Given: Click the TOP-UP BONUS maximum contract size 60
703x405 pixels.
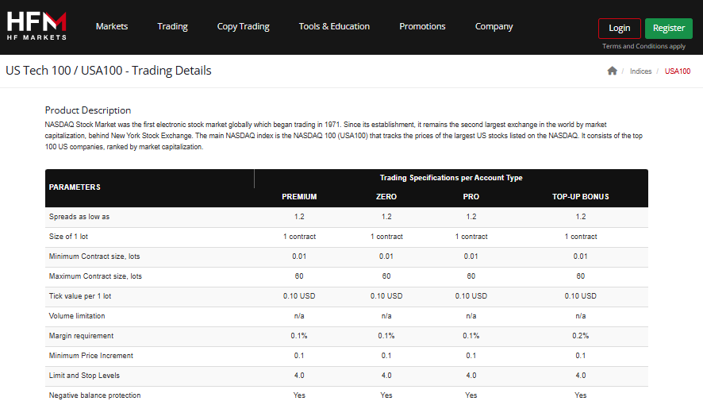Looking at the screenshot, I should (580, 276).
